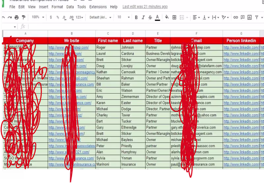Screen dimensions: 264x183
Task: Decrease decimal places icon
Action: coord(64,17)
